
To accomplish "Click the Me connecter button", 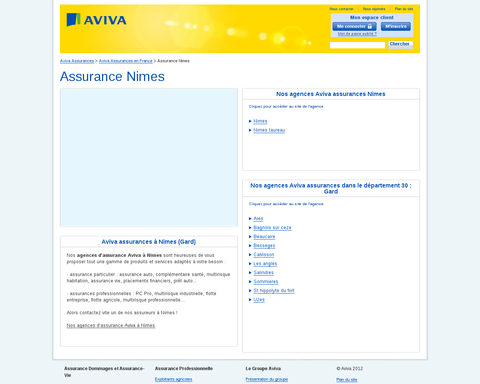I will 354,26.
